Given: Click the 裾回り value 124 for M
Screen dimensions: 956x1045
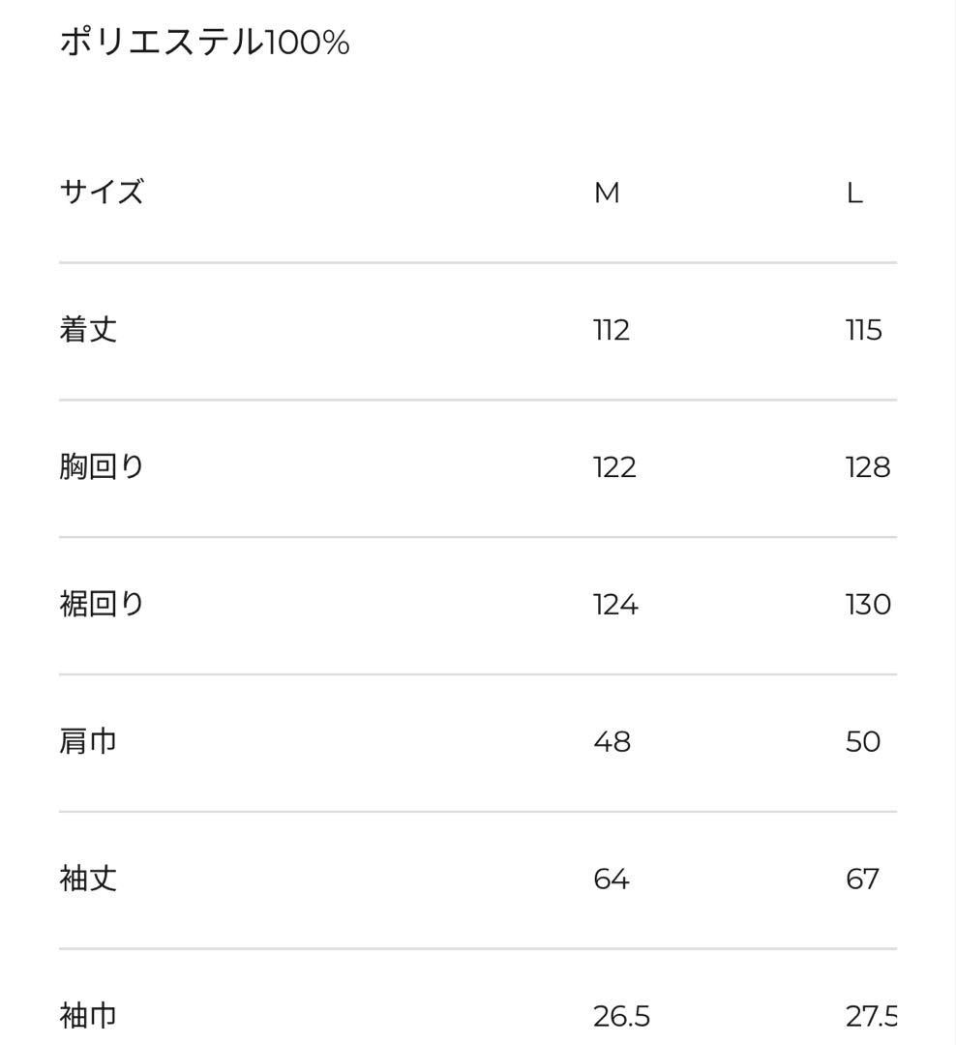Looking at the screenshot, I should [x=615, y=606].
